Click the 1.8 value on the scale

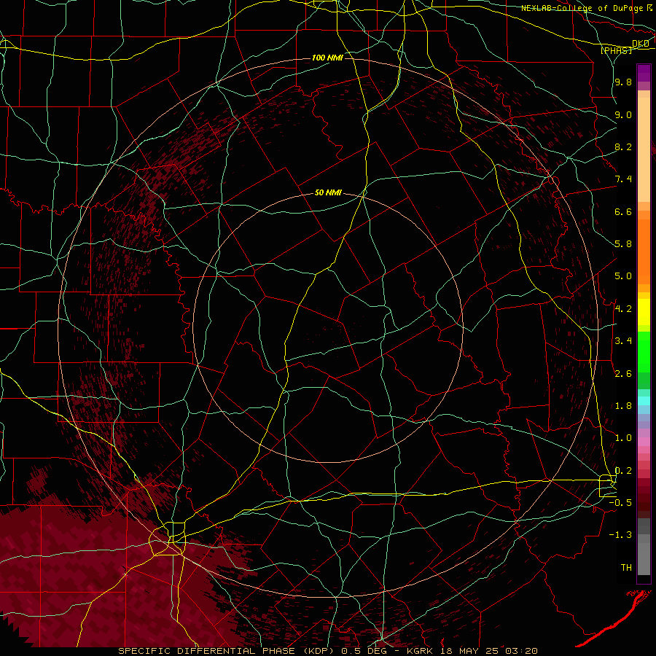coord(623,406)
